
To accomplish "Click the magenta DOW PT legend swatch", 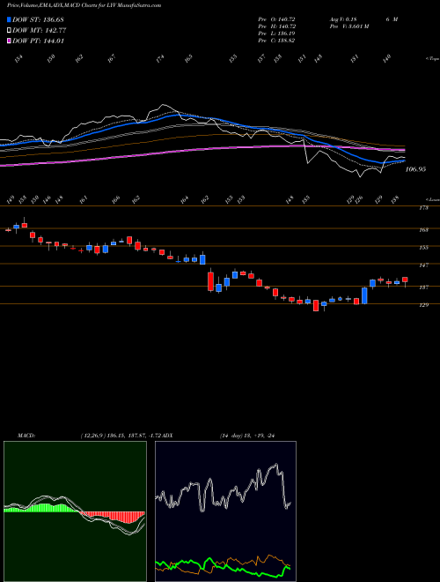I will tap(10, 41).
